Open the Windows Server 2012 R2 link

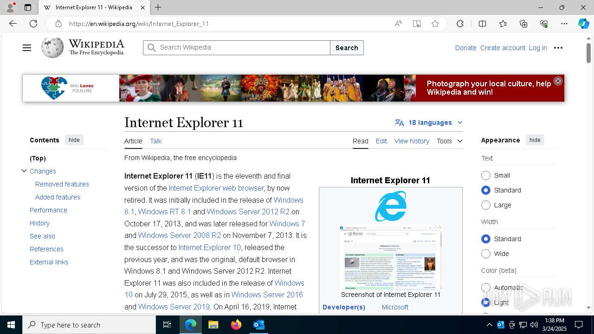(x=248, y=212)
